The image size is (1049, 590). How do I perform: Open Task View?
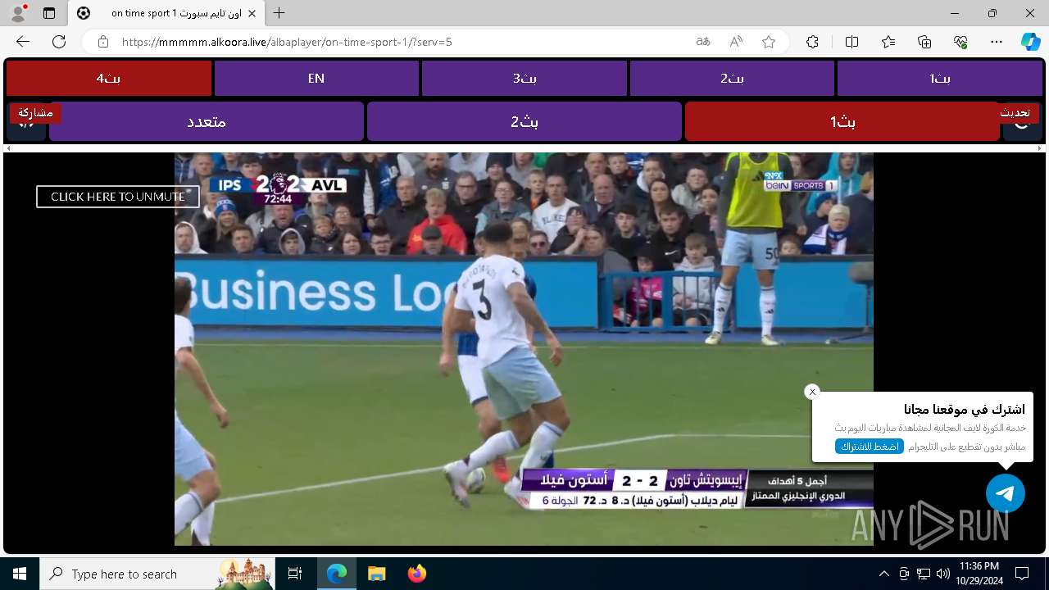[x=296, y=574]
